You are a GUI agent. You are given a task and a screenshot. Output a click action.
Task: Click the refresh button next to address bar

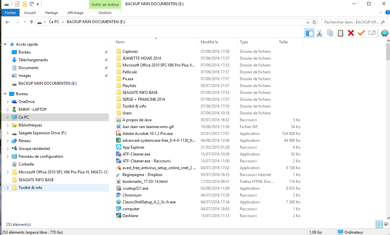click(x=314, y=22)
